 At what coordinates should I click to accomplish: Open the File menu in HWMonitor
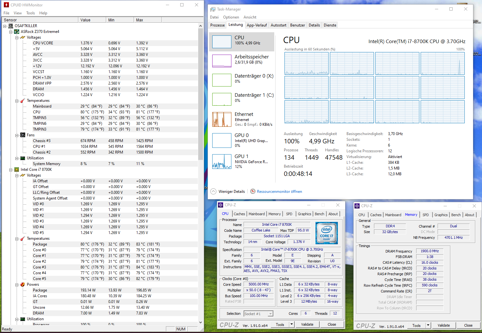(6, 13)
